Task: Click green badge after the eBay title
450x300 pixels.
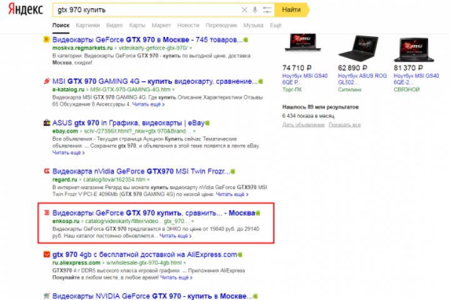Action: pyautogui.click(x=207, y=123)
